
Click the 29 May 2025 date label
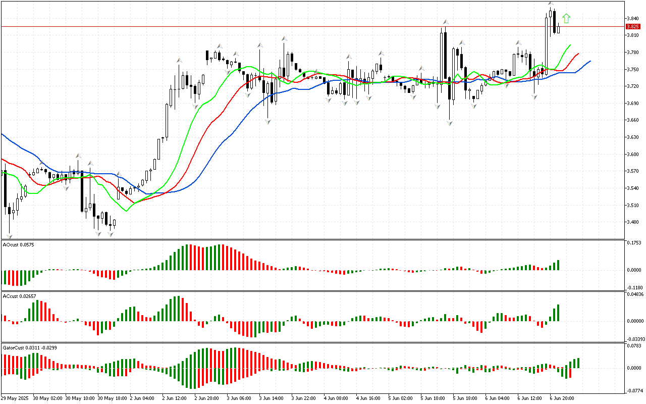coord(17,398)
